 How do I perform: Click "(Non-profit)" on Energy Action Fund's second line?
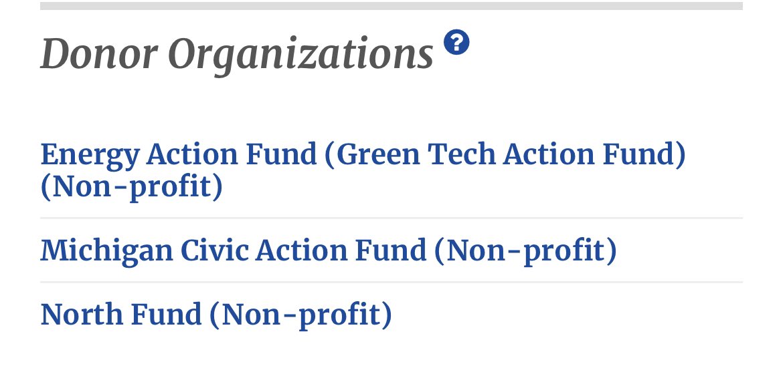[x=131, y=187]
